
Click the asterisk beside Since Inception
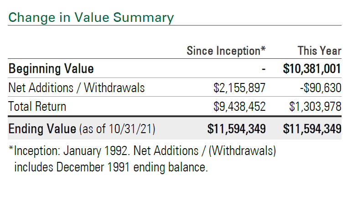pos(263,49)
